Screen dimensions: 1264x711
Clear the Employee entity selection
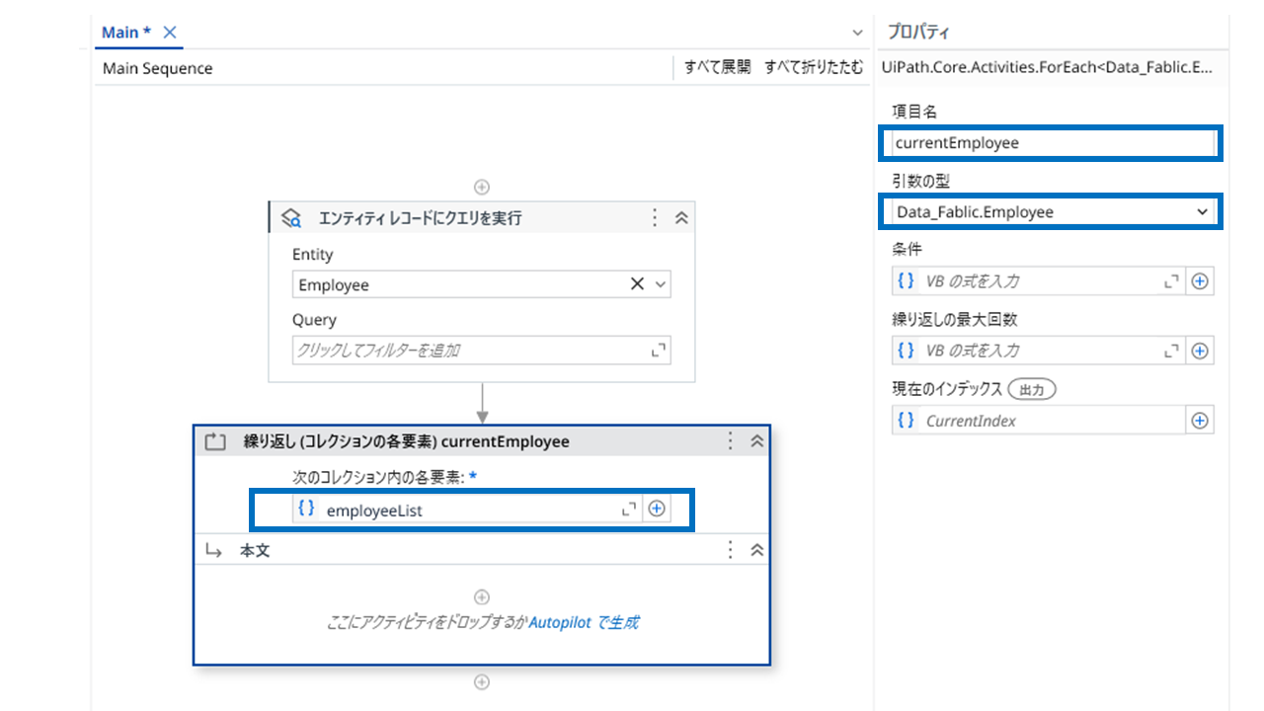click(x=637, y=284)
